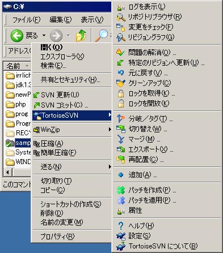Viewport: 223px width, 253px height.
Task: Click the ログを表示 (show log) icon
Action: [121, 7]
